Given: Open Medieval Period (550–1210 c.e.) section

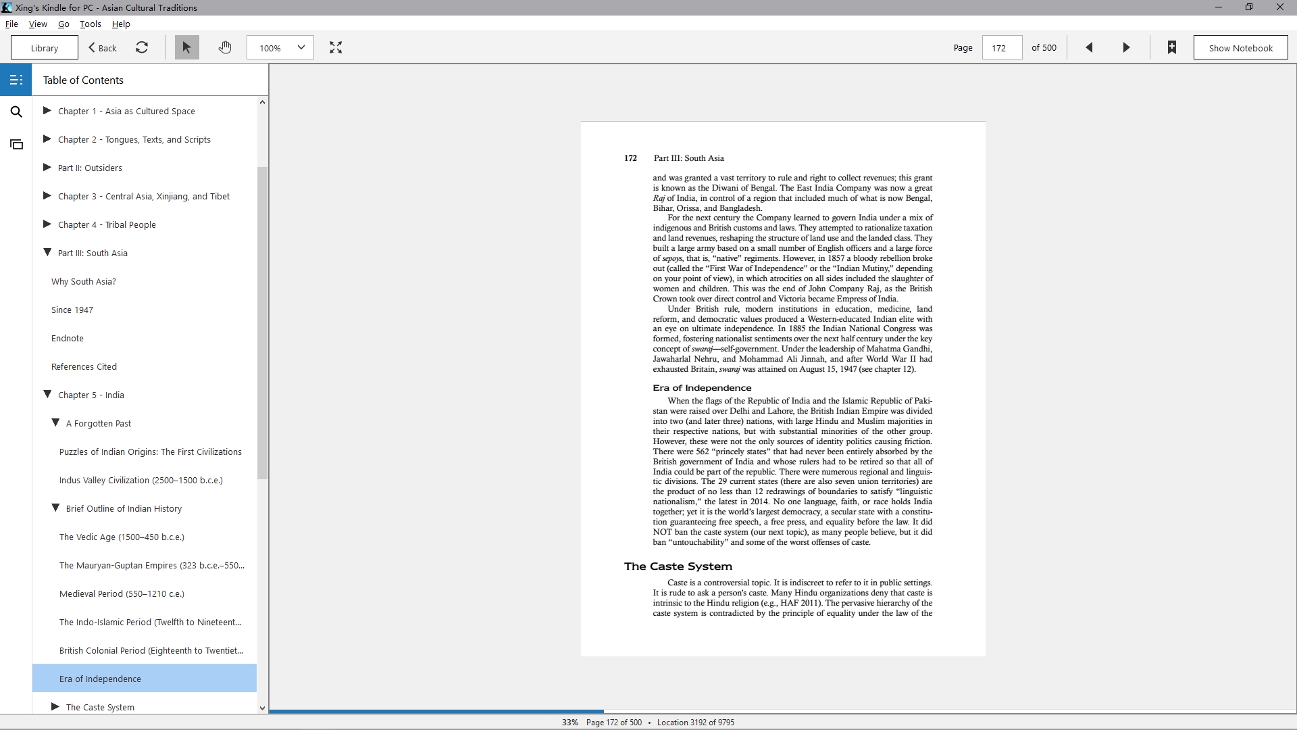Looking at the screenshot, I should click(122, 593).
